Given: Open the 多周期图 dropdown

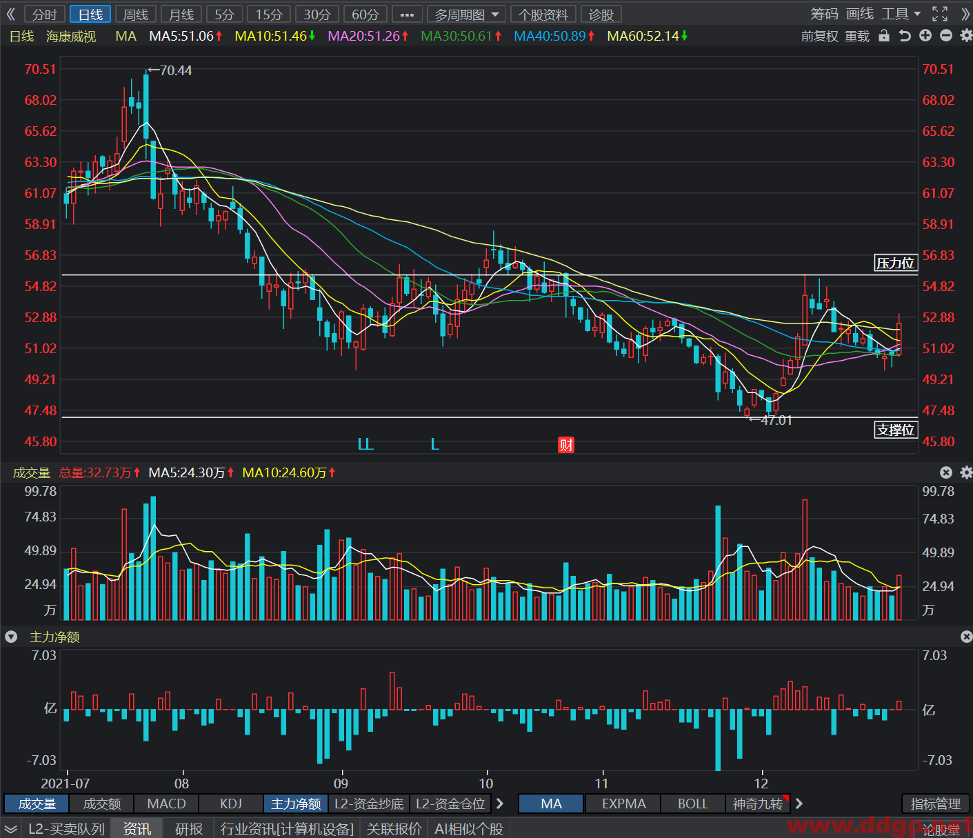Looking at the screenshot, I should click(467, 14).
